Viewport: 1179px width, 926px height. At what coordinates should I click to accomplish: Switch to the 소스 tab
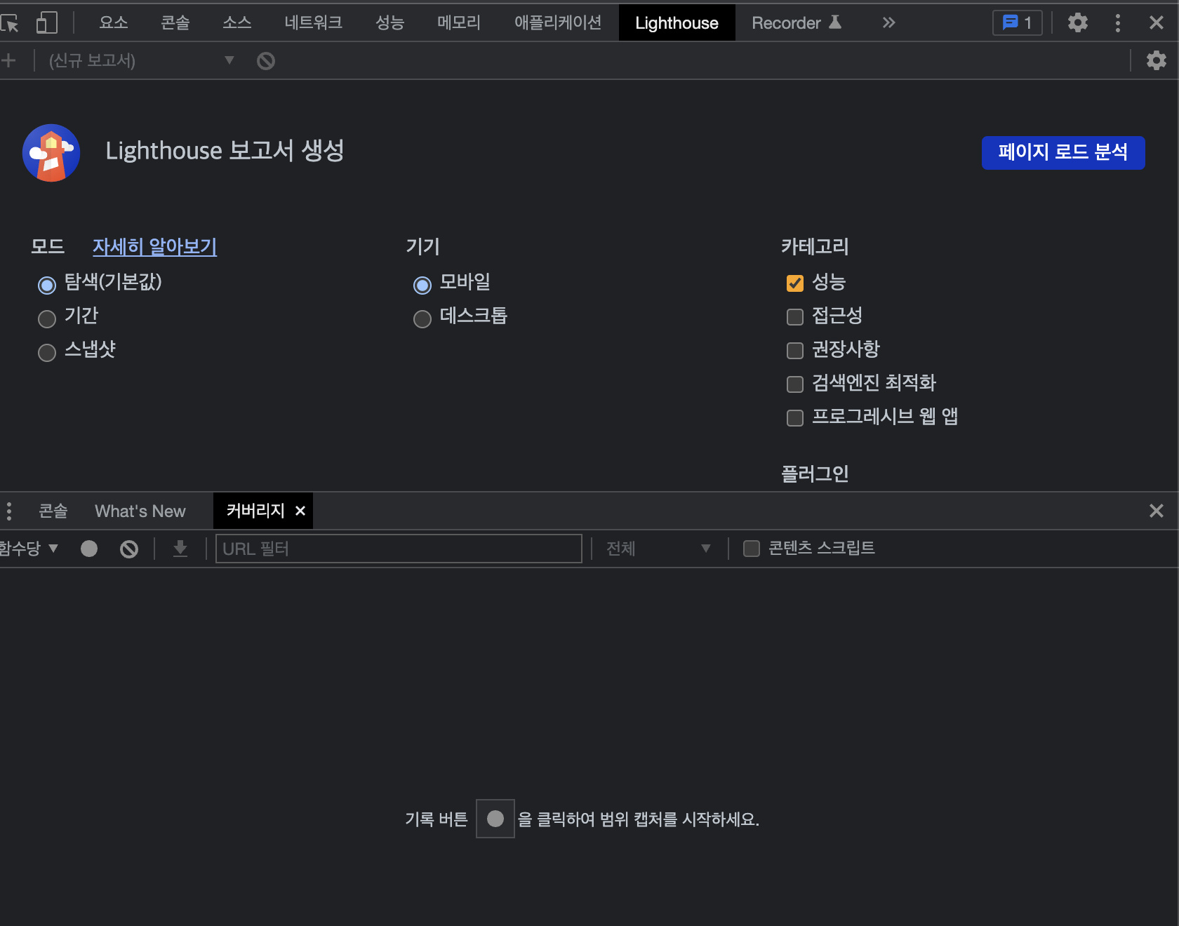pos(237,23)
